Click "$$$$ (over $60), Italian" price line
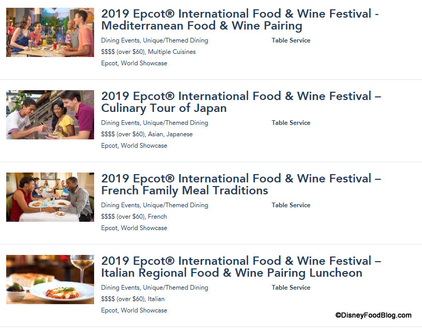 click(133, 299)
